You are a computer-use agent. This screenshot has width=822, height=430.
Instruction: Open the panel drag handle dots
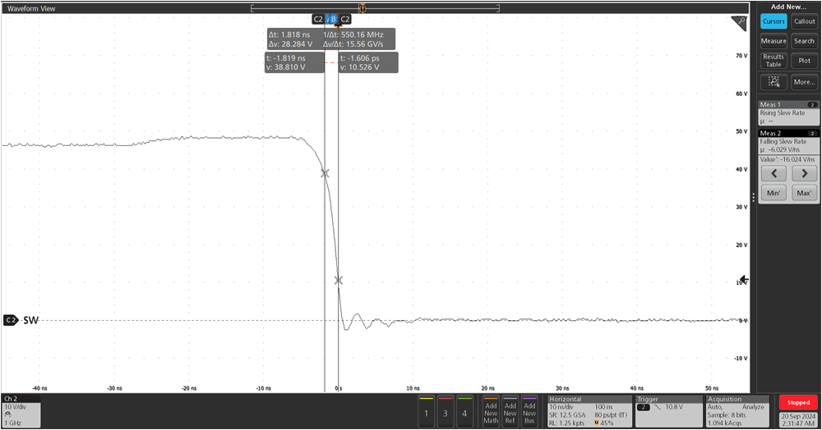coord(754,198)
